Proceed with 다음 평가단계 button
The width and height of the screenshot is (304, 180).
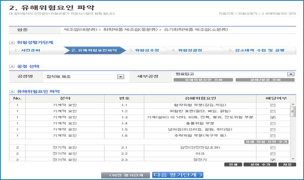[178, 175]
